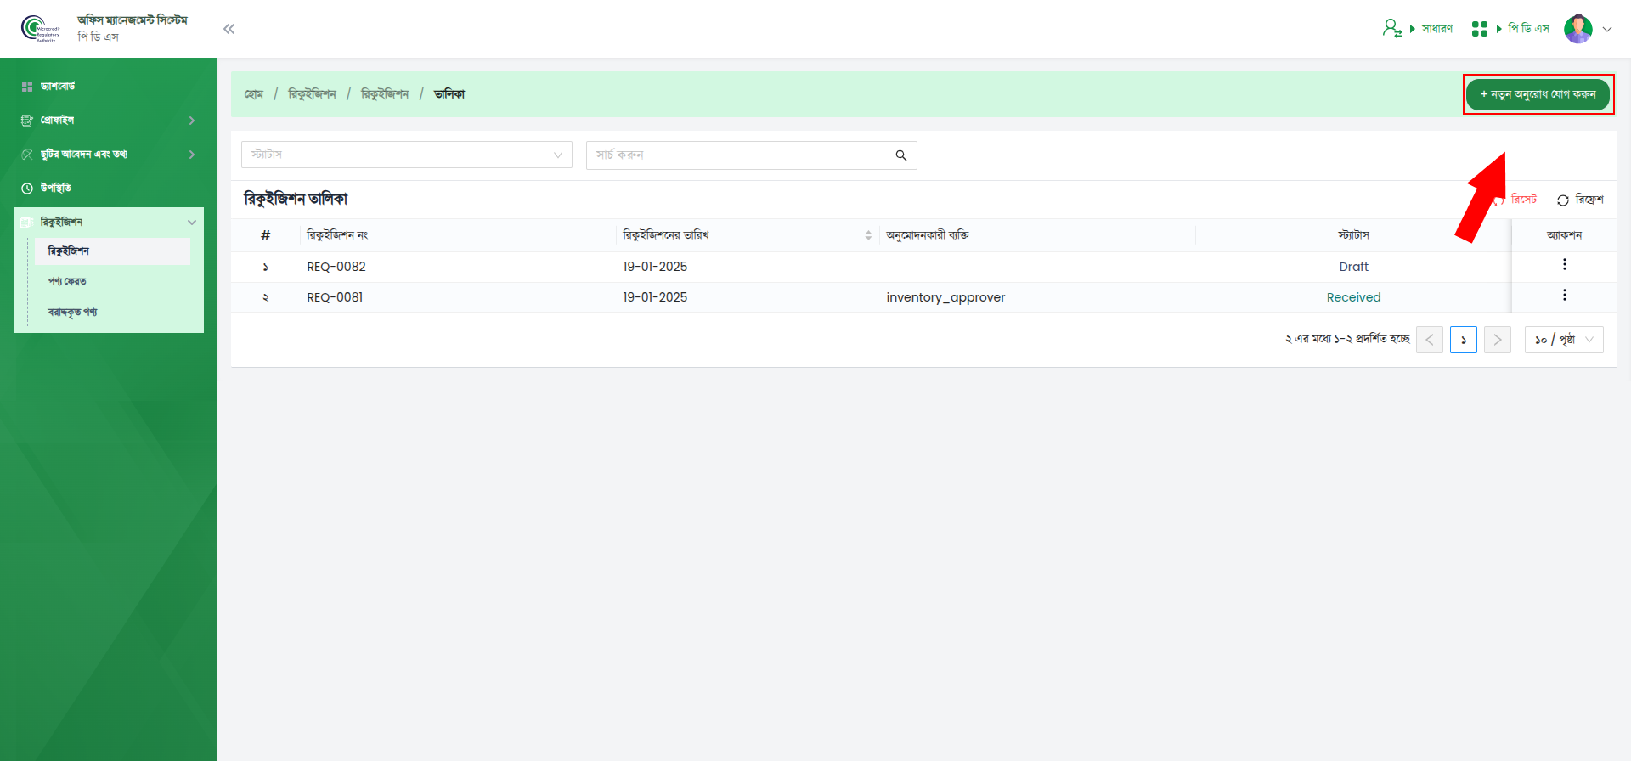
Task: Click the সাধারণ role link in header
Action: coord(1437,29)
